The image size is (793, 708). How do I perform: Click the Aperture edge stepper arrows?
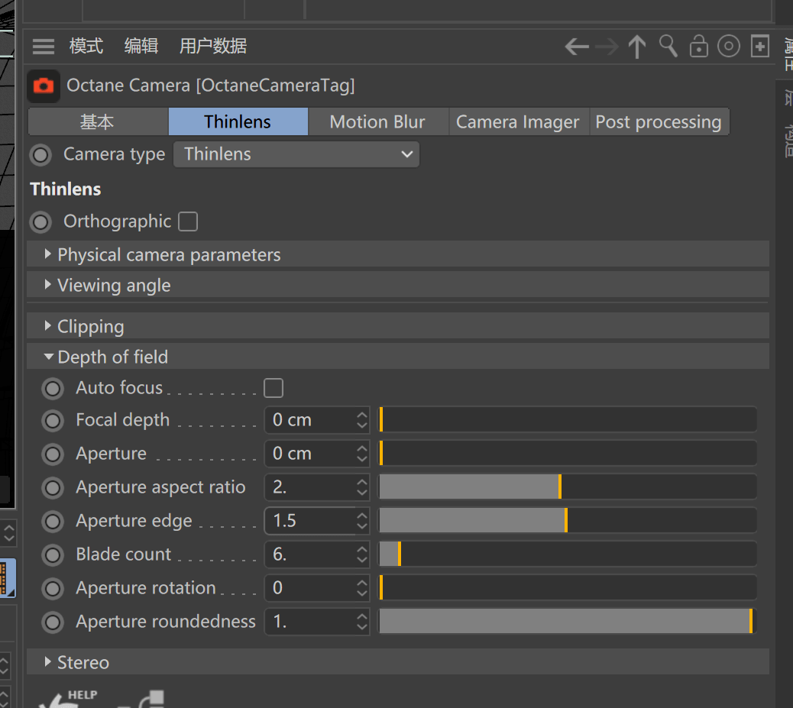tap(362, 521)
